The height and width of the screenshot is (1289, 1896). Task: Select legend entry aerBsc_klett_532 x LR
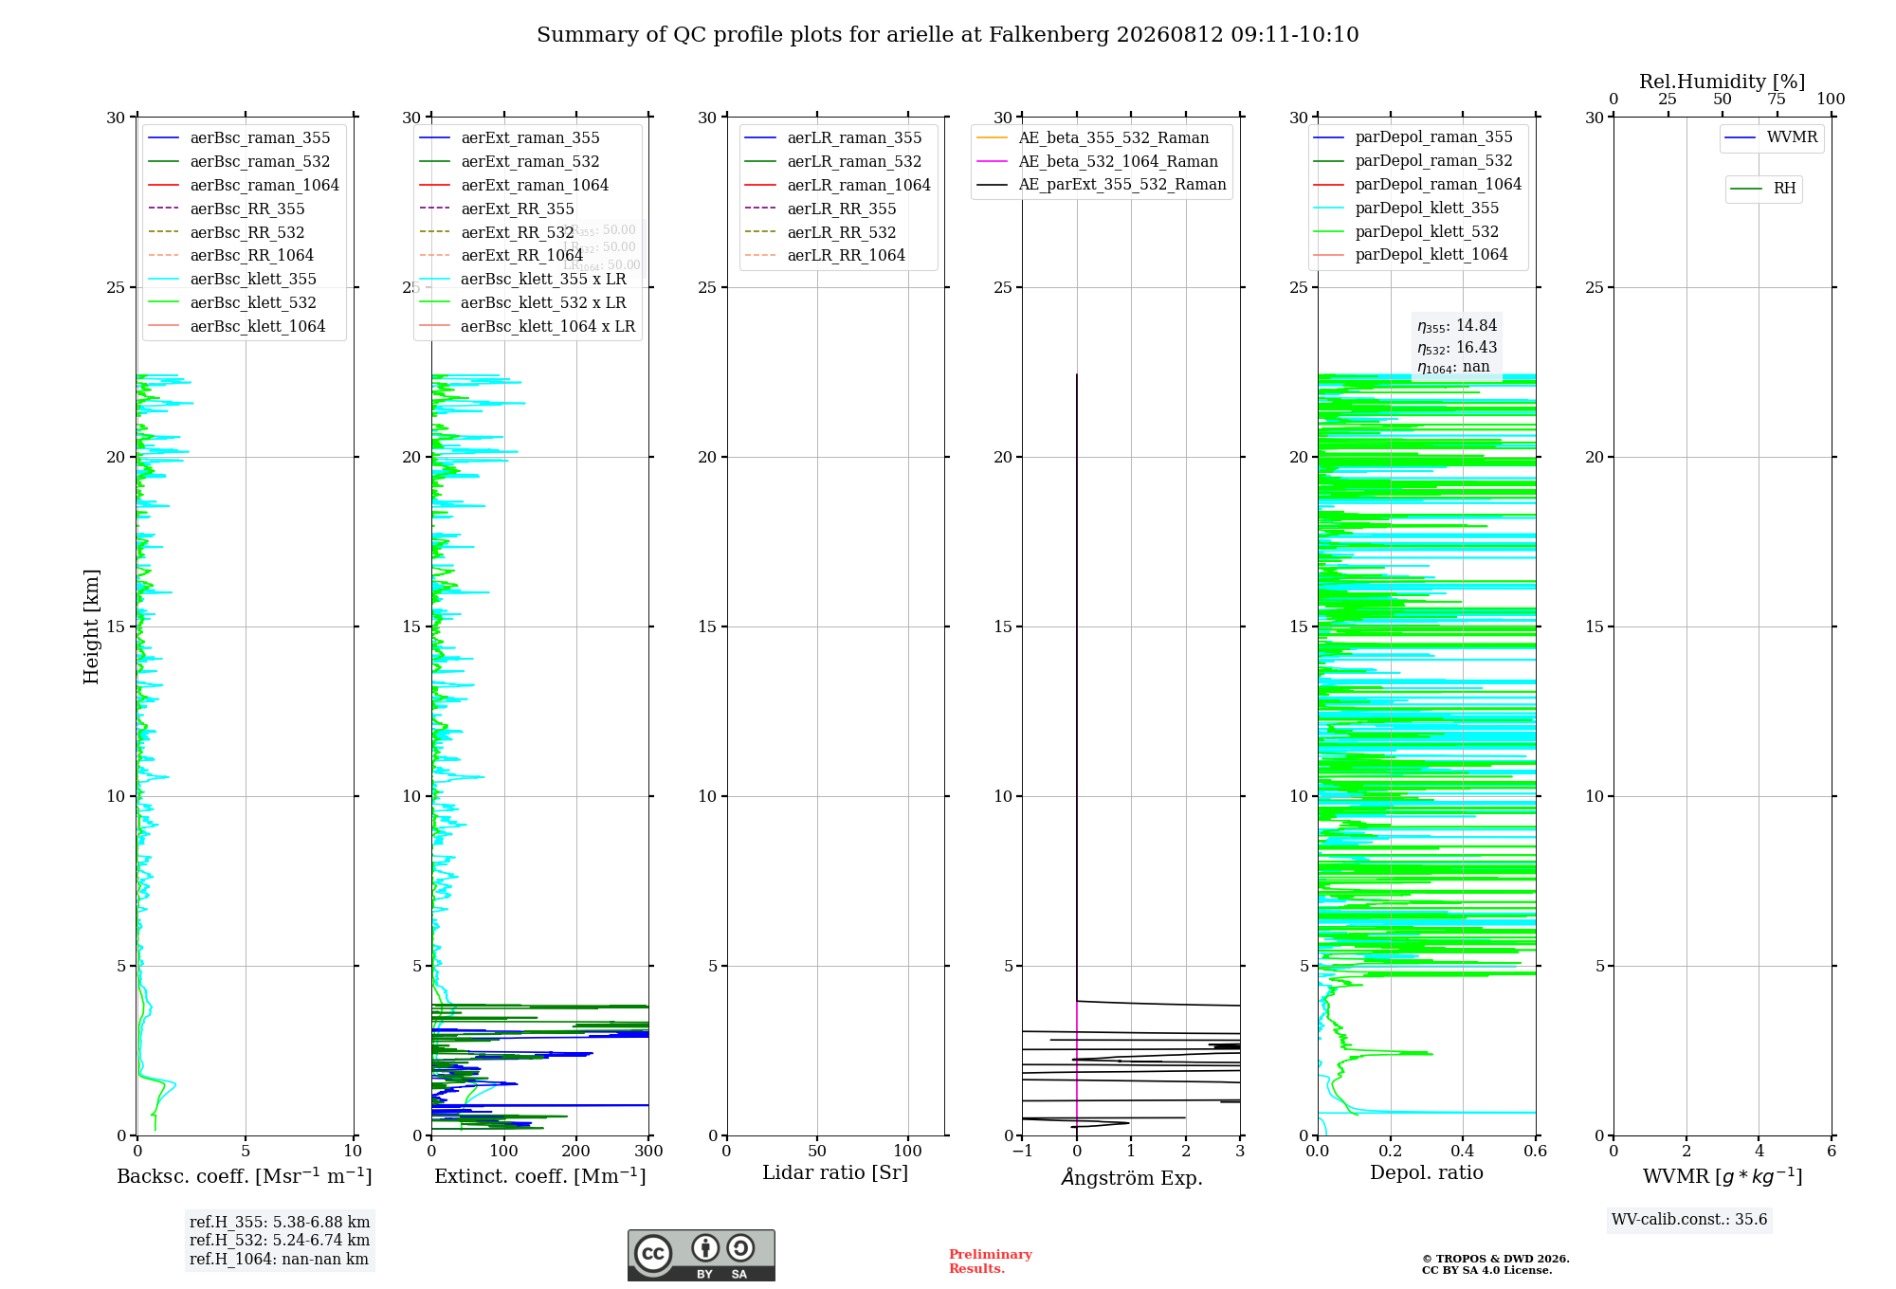(x=523, y=303)
